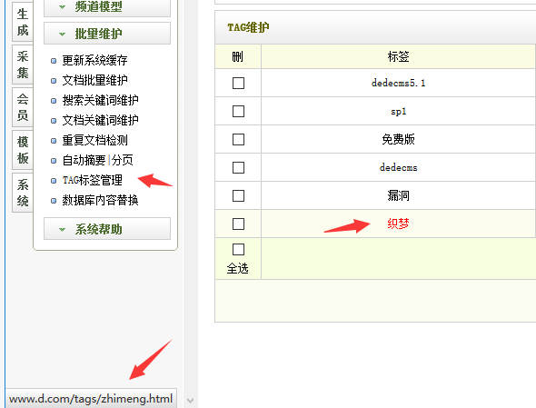The image size is (536, 408).
Task: Click scroll down arrow at sidebar bottom
Action: coord(191,400)
